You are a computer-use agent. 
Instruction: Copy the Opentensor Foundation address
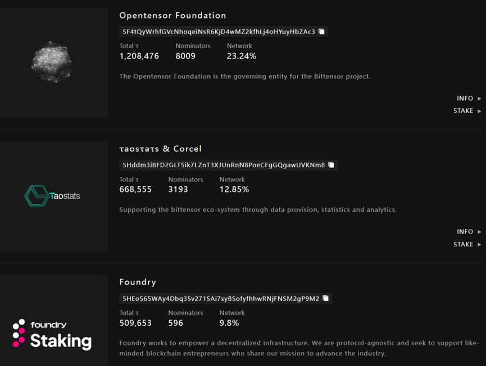pyautogui.click(x=322, y=31)
